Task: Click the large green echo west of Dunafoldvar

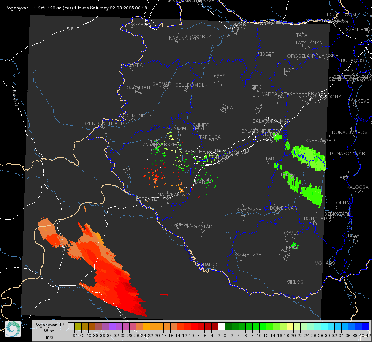Action: [x=309, y=158]
